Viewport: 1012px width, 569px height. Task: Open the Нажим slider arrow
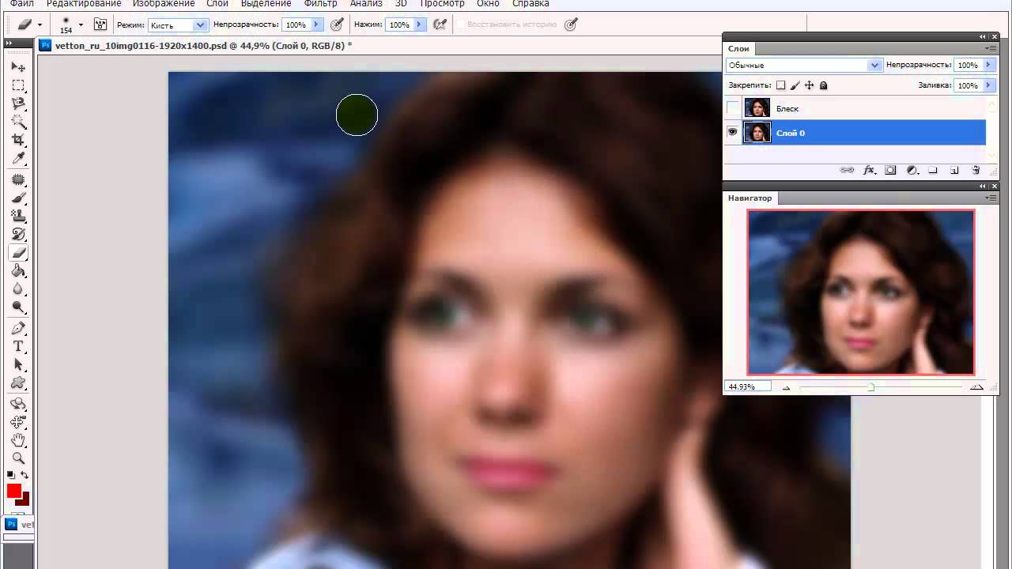coord(419,24)
